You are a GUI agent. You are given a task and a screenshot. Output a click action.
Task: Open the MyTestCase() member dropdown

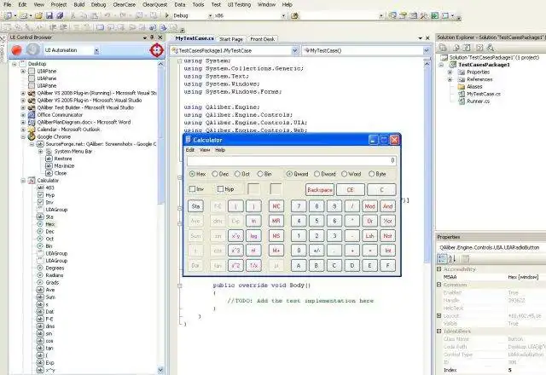click(427, 51)
